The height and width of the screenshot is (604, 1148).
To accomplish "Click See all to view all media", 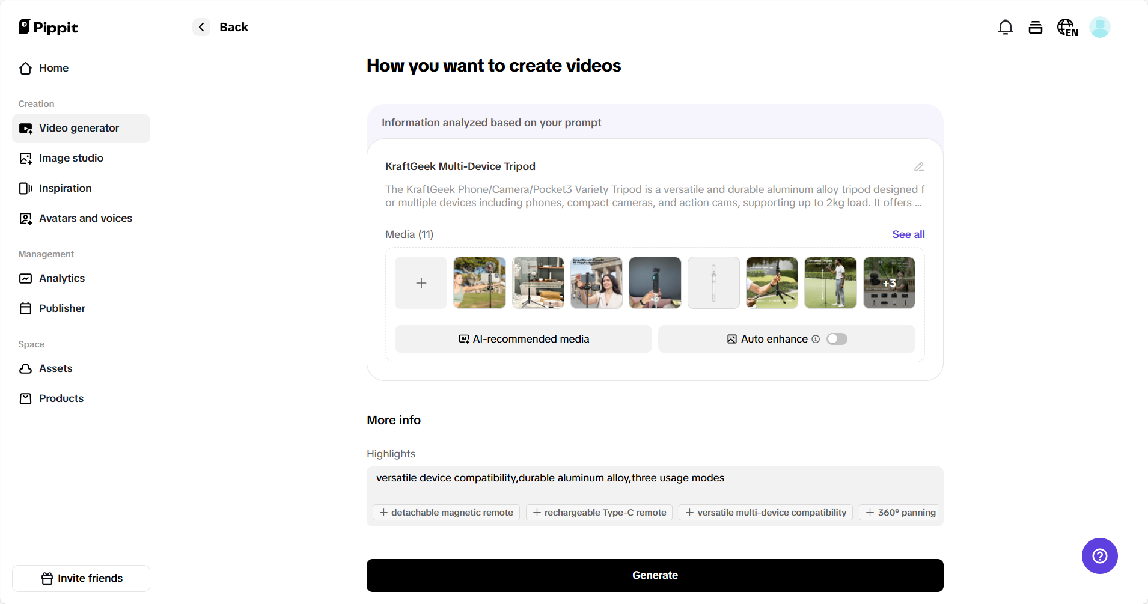I will 908,234.
